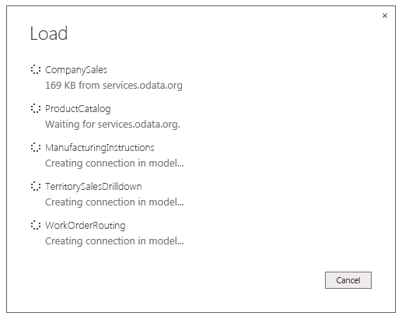Click ManufacturingInstructions Creating connection status text
Screen dimensions: 402x316
[x=114, y=163]
